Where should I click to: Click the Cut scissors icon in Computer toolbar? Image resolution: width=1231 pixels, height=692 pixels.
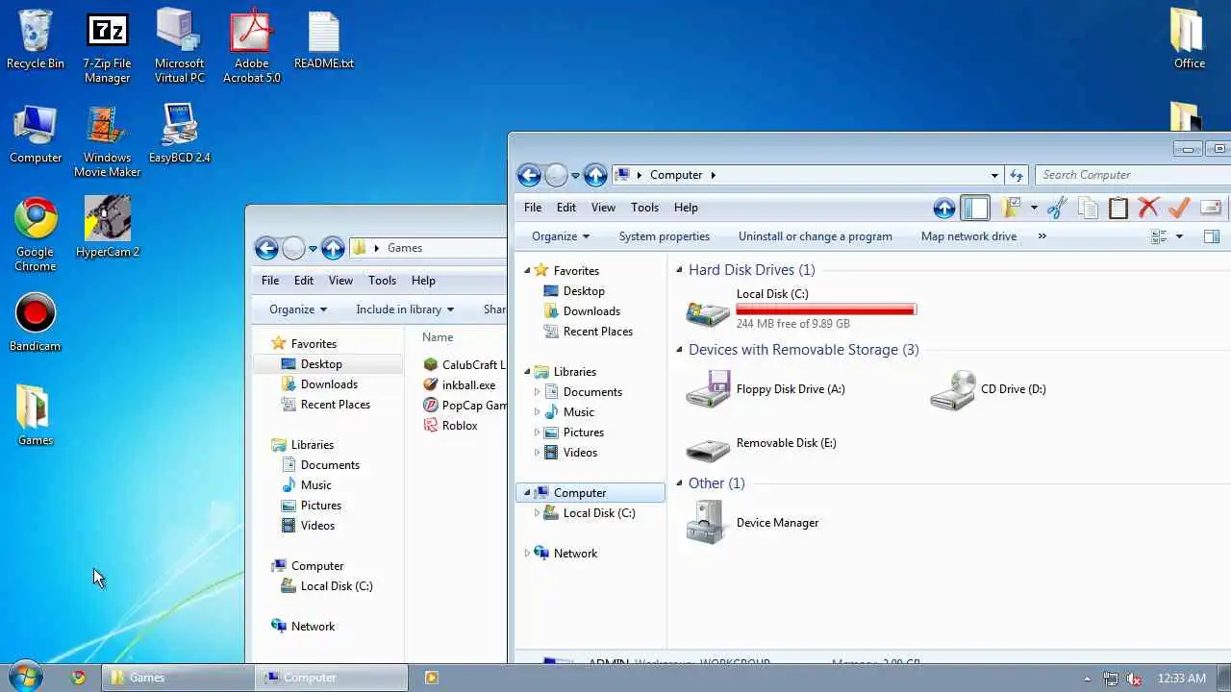point(1058,208)
